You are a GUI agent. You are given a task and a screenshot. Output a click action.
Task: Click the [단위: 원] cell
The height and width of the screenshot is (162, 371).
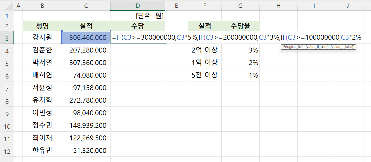[138, 16]
